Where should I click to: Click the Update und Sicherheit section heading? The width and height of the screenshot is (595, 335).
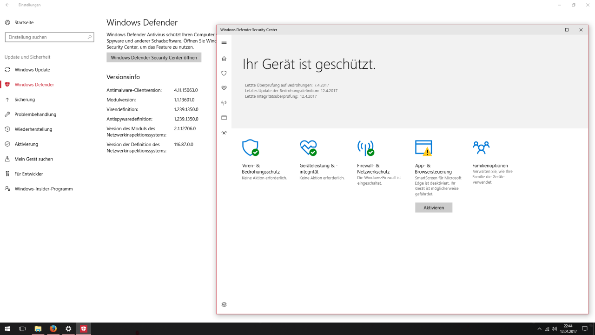click(27, 57)
